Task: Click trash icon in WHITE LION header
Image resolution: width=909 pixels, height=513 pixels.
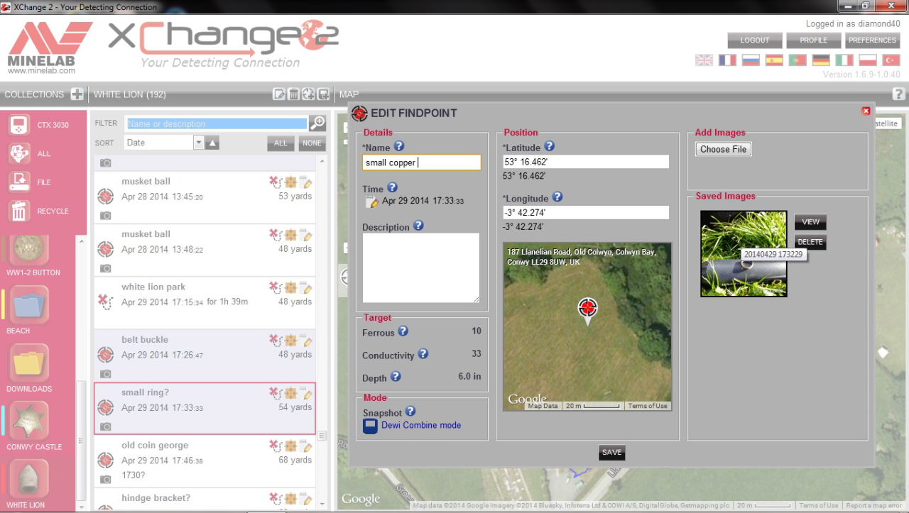Action: [293, 94]
